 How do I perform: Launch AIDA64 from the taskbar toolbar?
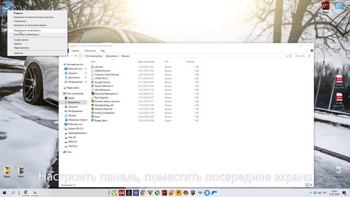point(121,193)
